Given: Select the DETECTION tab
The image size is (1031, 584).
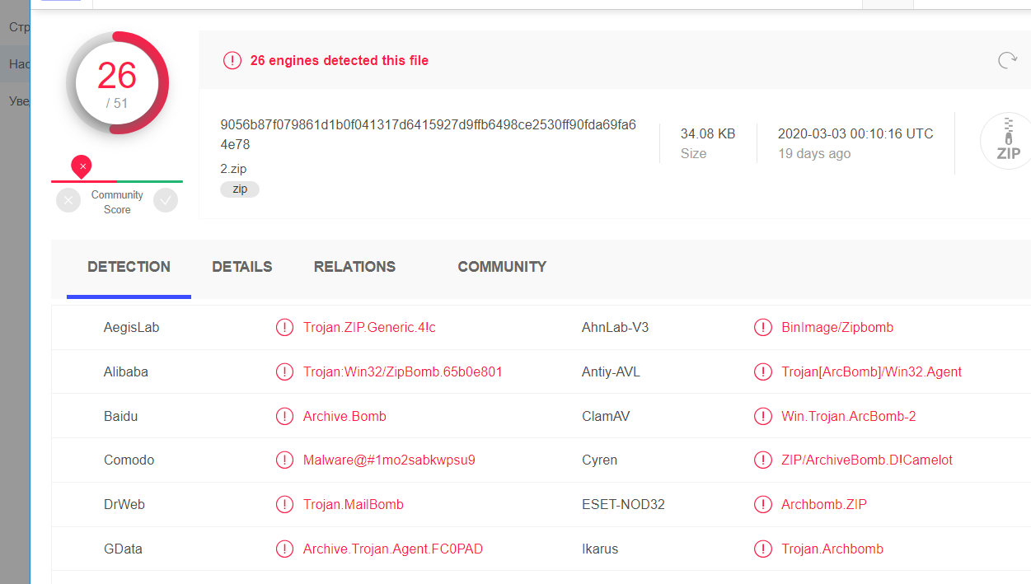Looking at the screenshot, I should tap(129, 267).
